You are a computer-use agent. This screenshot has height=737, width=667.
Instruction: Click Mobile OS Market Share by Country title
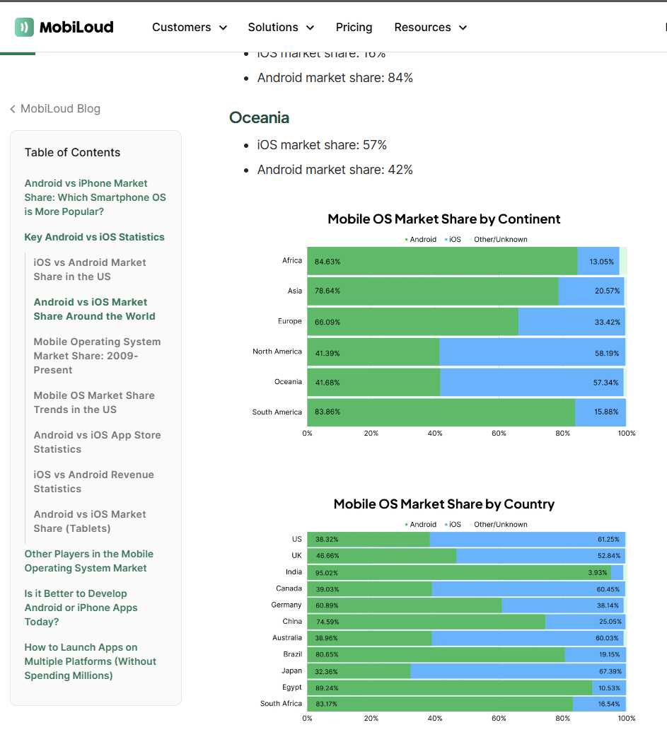coord(443,504)
